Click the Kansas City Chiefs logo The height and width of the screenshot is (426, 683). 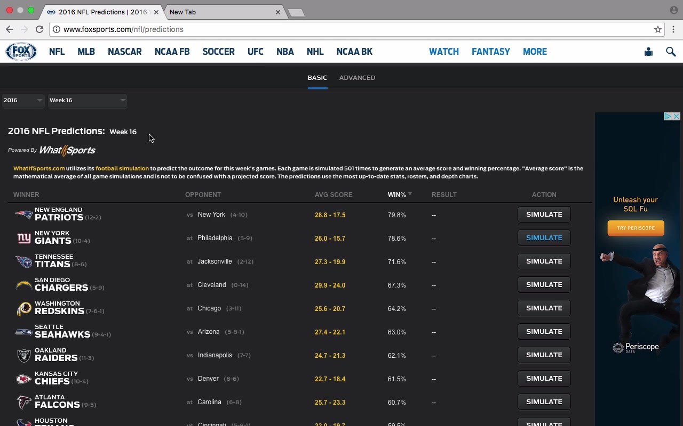pyautogui.click(x=23, y=379)
